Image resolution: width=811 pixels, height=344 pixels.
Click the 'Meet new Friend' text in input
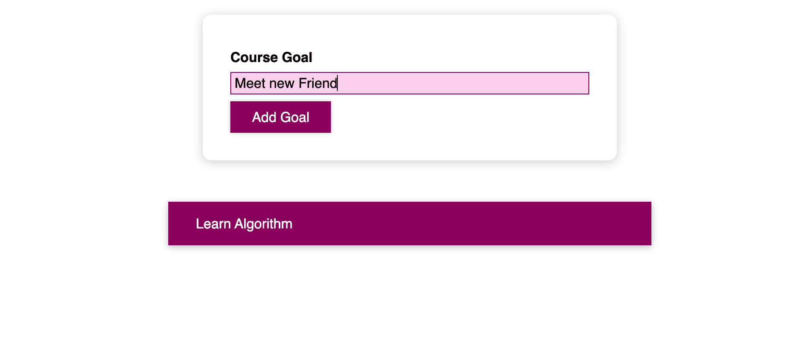286,83
